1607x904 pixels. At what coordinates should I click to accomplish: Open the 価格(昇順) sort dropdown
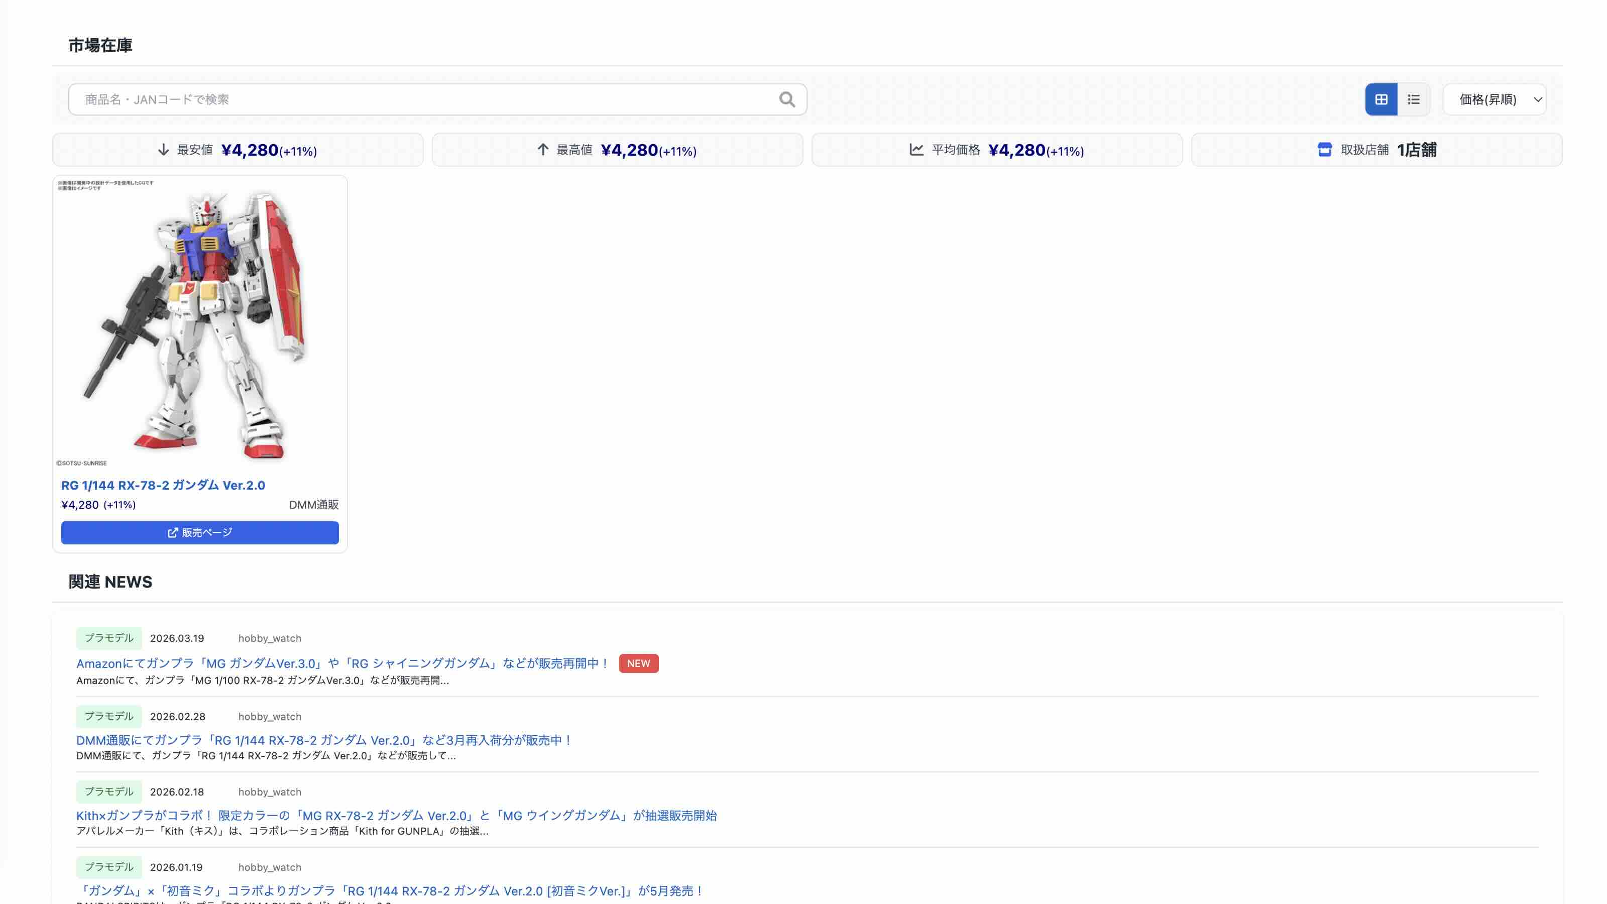click(x=1495, y=99)
